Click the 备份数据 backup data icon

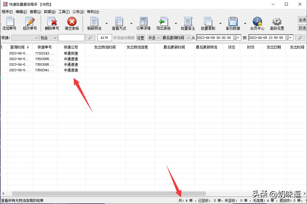tap(233, 23)
